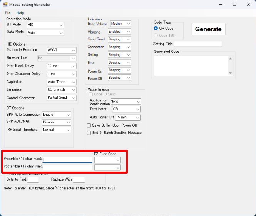Viewport: 256px width, 216px height.
Task: Expand the BT Mode dropdown
Action: tap(45, 25)
